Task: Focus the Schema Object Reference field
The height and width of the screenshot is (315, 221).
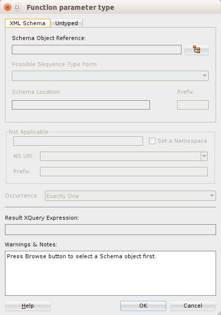Action: tap(97, 50)
